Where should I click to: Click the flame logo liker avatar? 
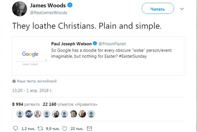[29, 114]
